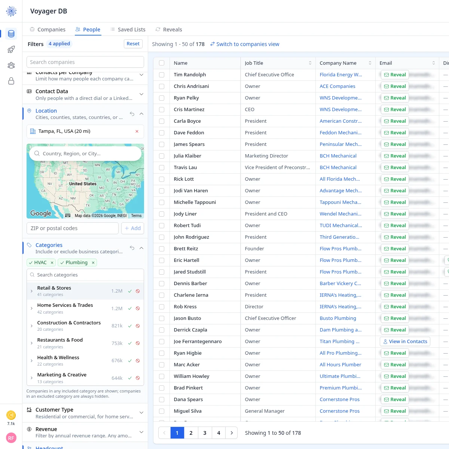Go to next page of results

232,433
